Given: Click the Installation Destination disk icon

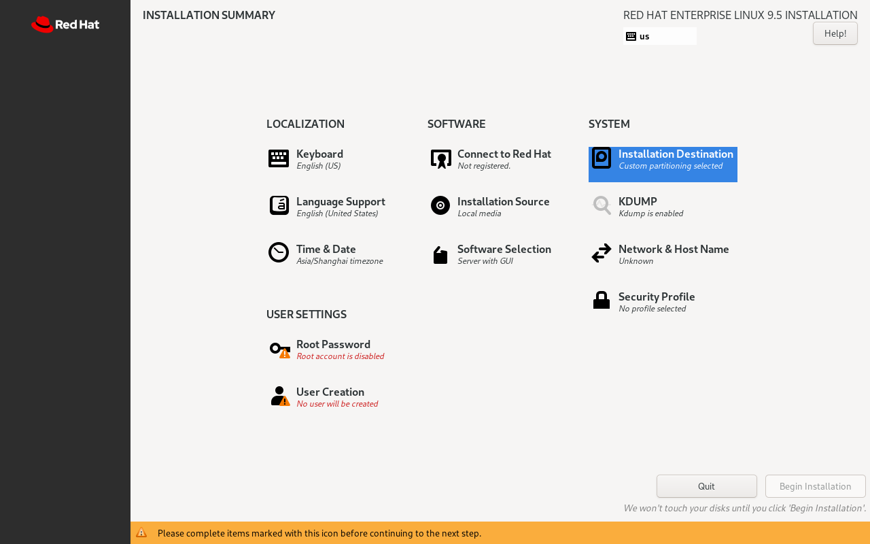Looking at the screenshot, I should pyautogui.click(x=602, y=158).
